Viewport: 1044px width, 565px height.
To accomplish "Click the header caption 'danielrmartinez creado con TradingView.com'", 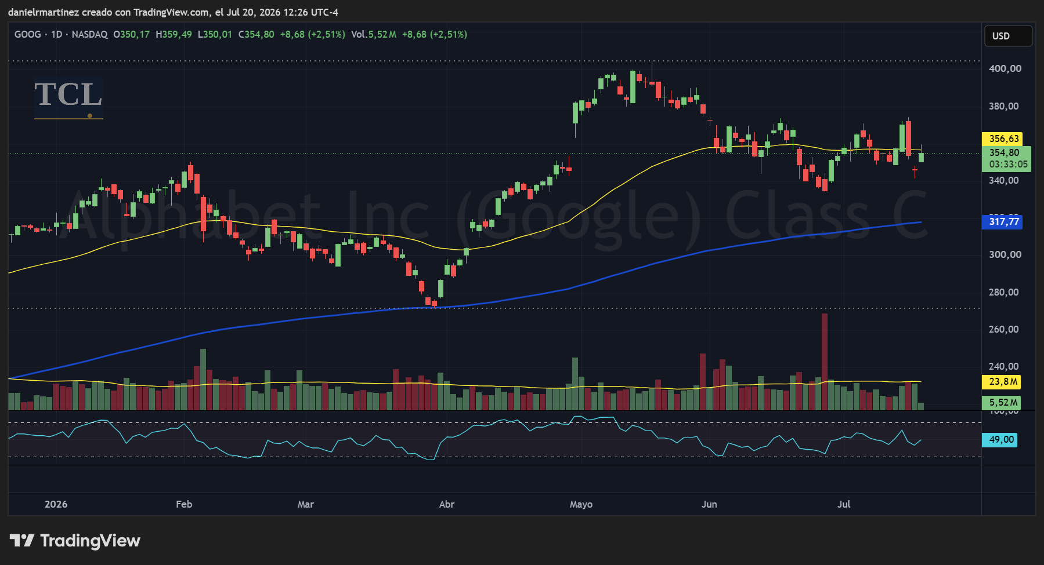I will tap(109, 12).
